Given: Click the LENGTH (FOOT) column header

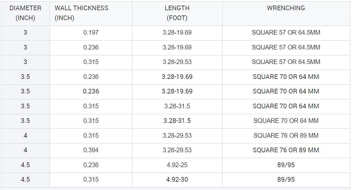Looking at the screenshot, I should tap(177, 13).
